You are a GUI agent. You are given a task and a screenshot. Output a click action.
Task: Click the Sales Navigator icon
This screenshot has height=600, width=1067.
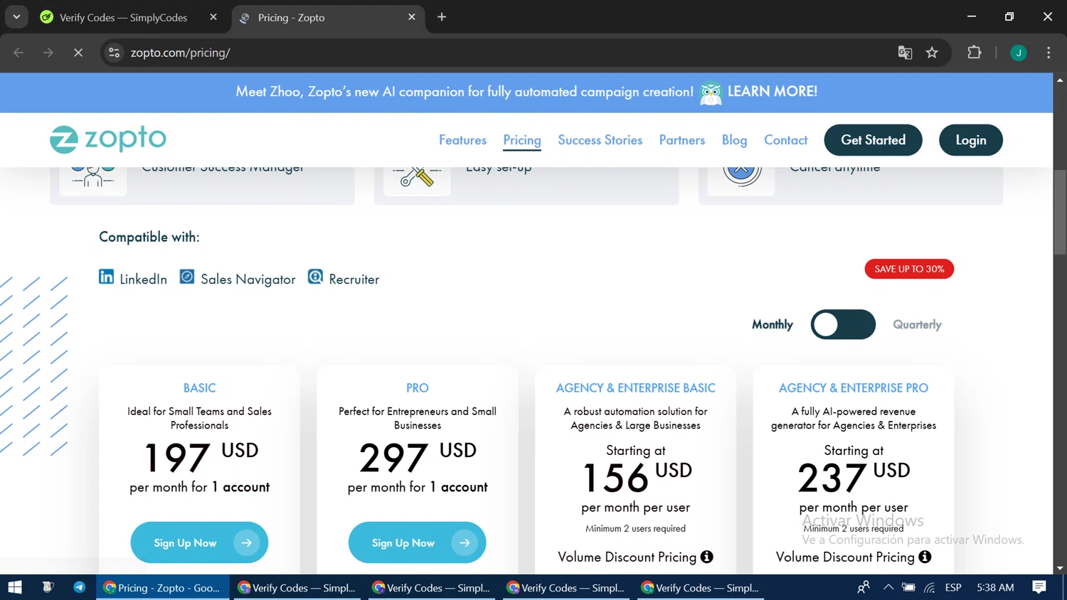coord(187,277)
